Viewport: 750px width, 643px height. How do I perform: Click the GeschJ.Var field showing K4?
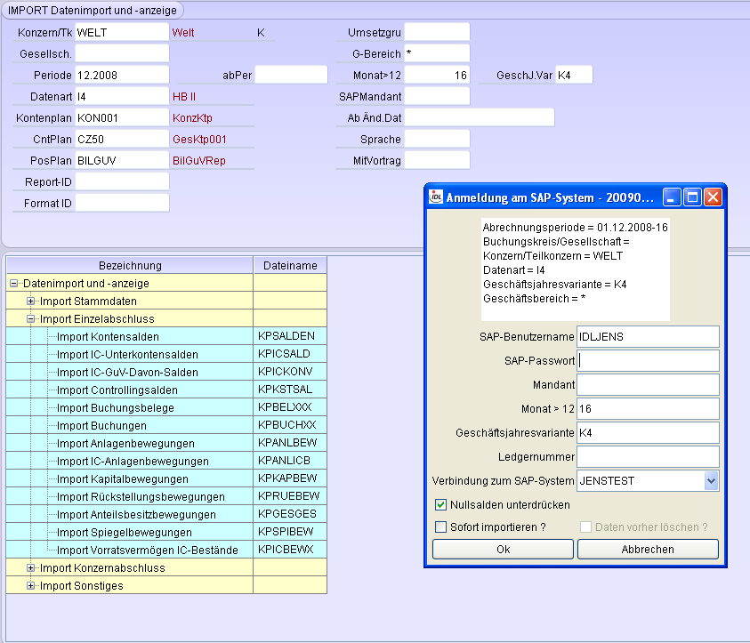coord(574,75)
